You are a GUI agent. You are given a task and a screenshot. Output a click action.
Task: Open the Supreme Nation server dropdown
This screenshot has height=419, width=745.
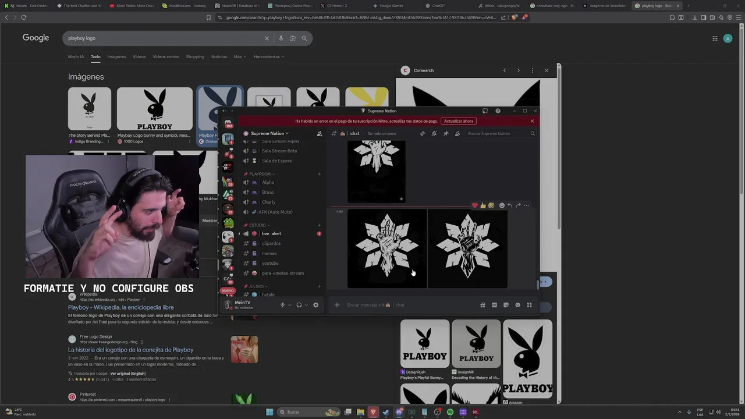pos(269,133)
